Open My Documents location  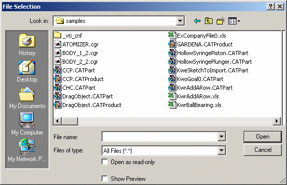(x=27, y=98)
